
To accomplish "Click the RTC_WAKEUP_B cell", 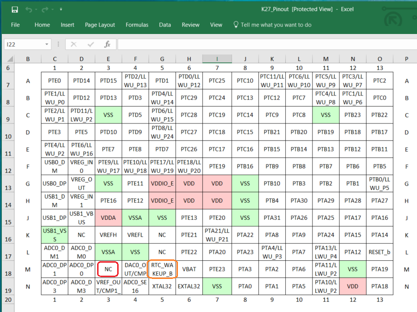I will [162, 269].
